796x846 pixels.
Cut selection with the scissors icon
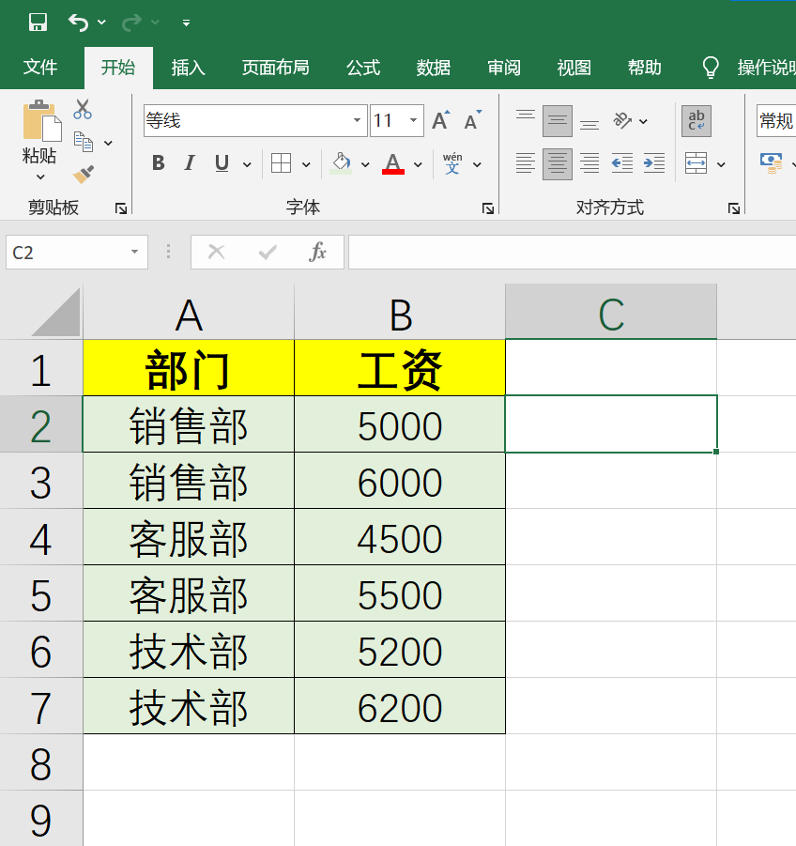(83, 109)
